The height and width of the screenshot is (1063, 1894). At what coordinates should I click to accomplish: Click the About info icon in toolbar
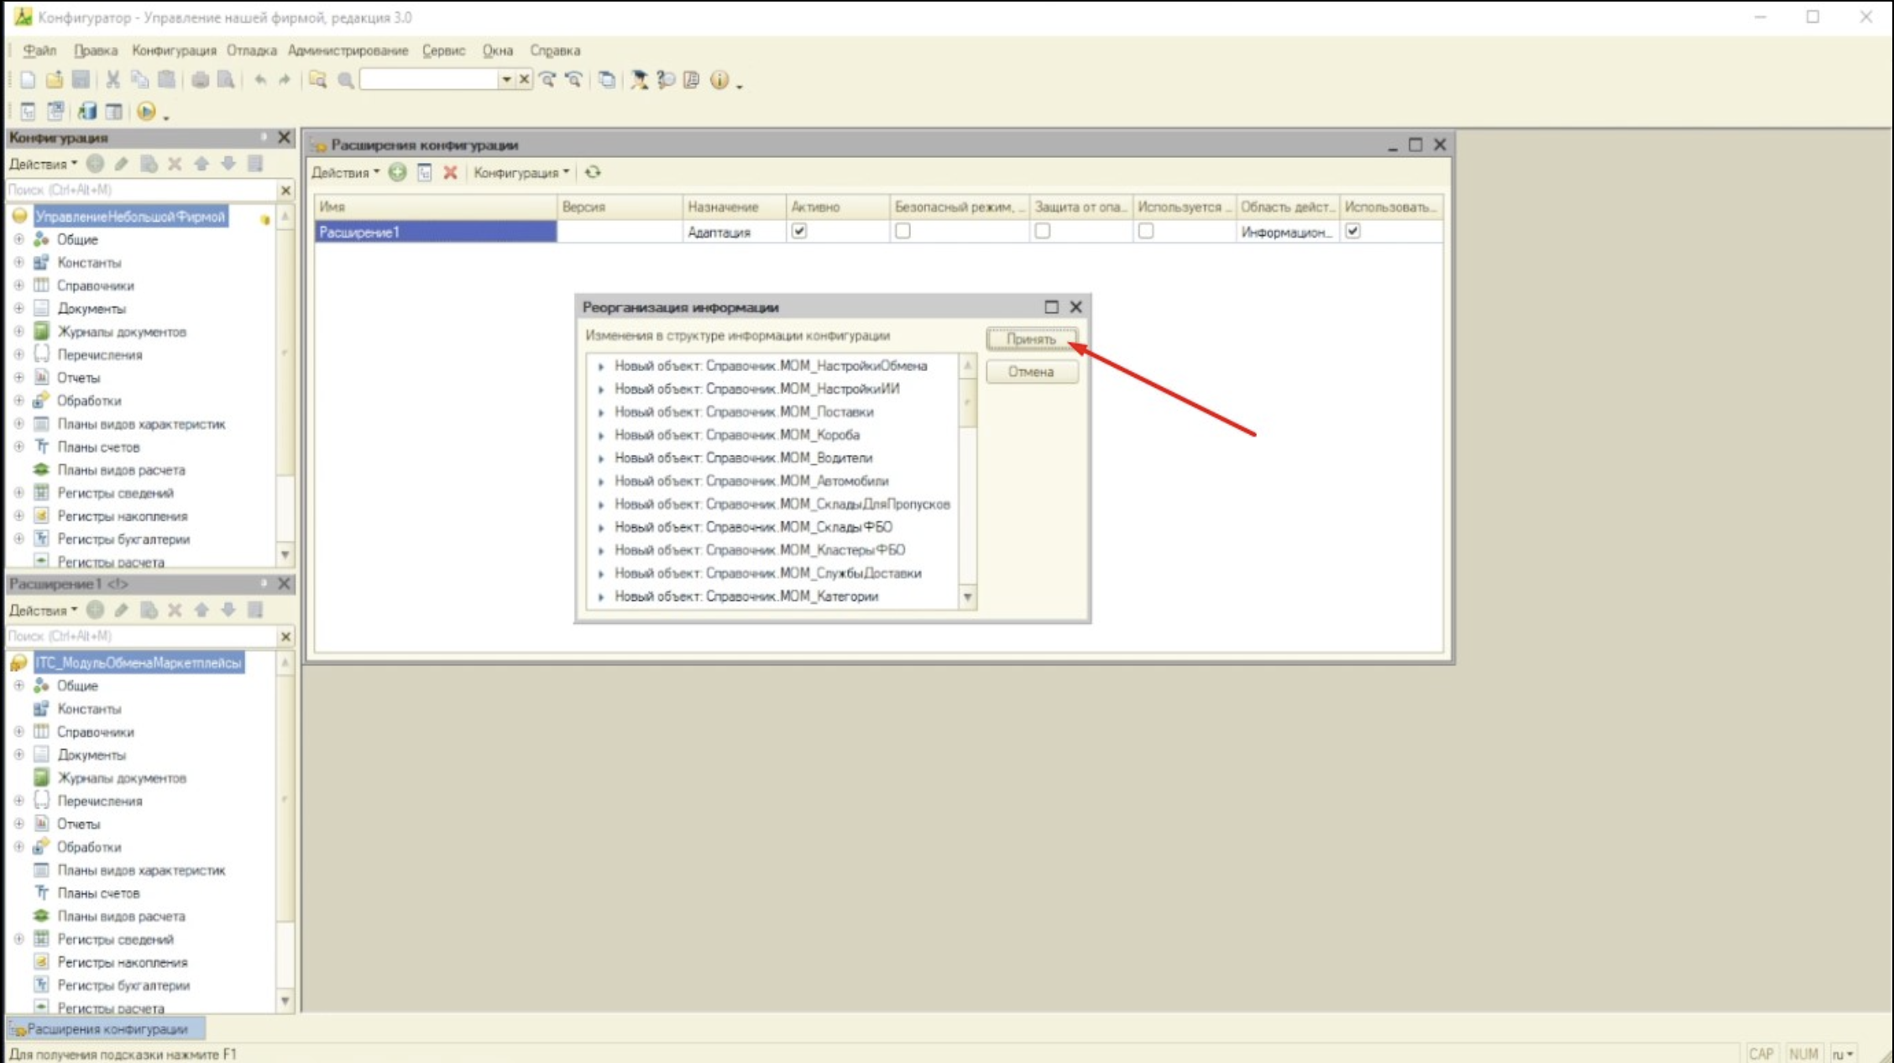(x=719, y=80)
